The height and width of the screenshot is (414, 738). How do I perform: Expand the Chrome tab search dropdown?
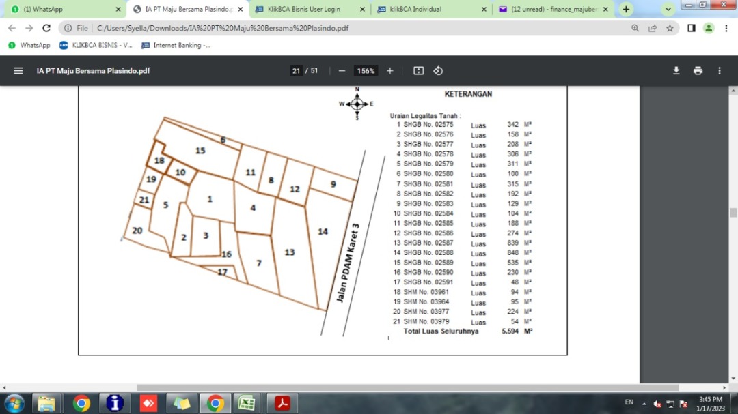click(668, 10)
